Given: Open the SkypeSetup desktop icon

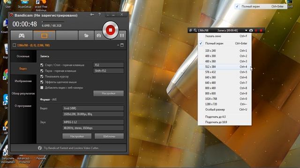Looking at the screenshot, I should (24, 4).
